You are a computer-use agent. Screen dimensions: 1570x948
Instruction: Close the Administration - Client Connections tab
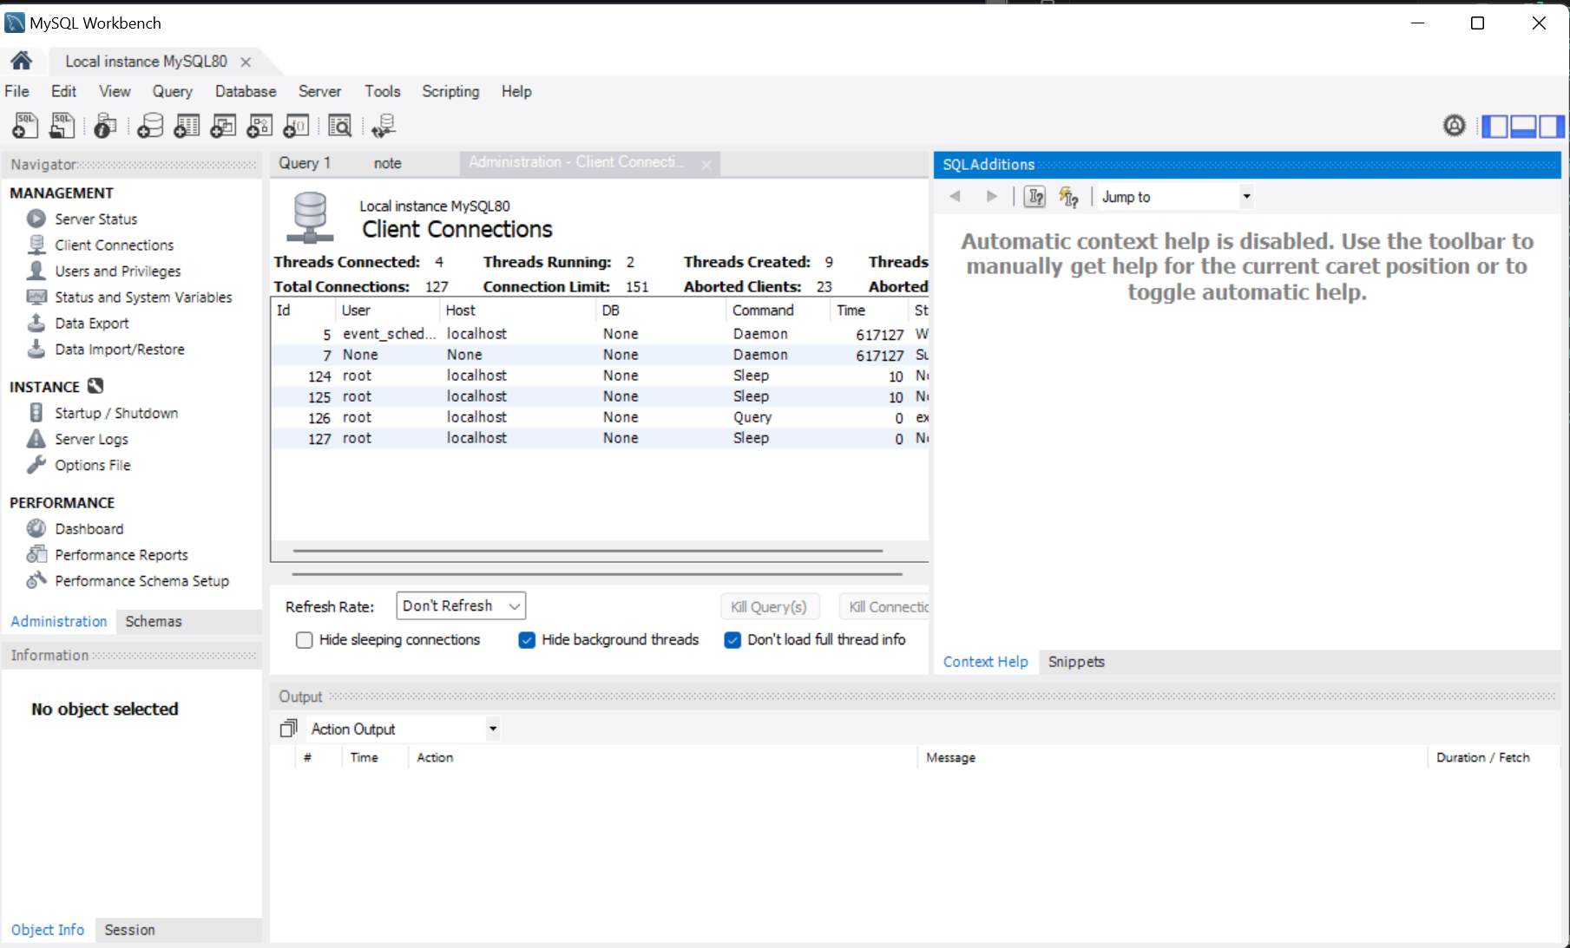[706, 165]
